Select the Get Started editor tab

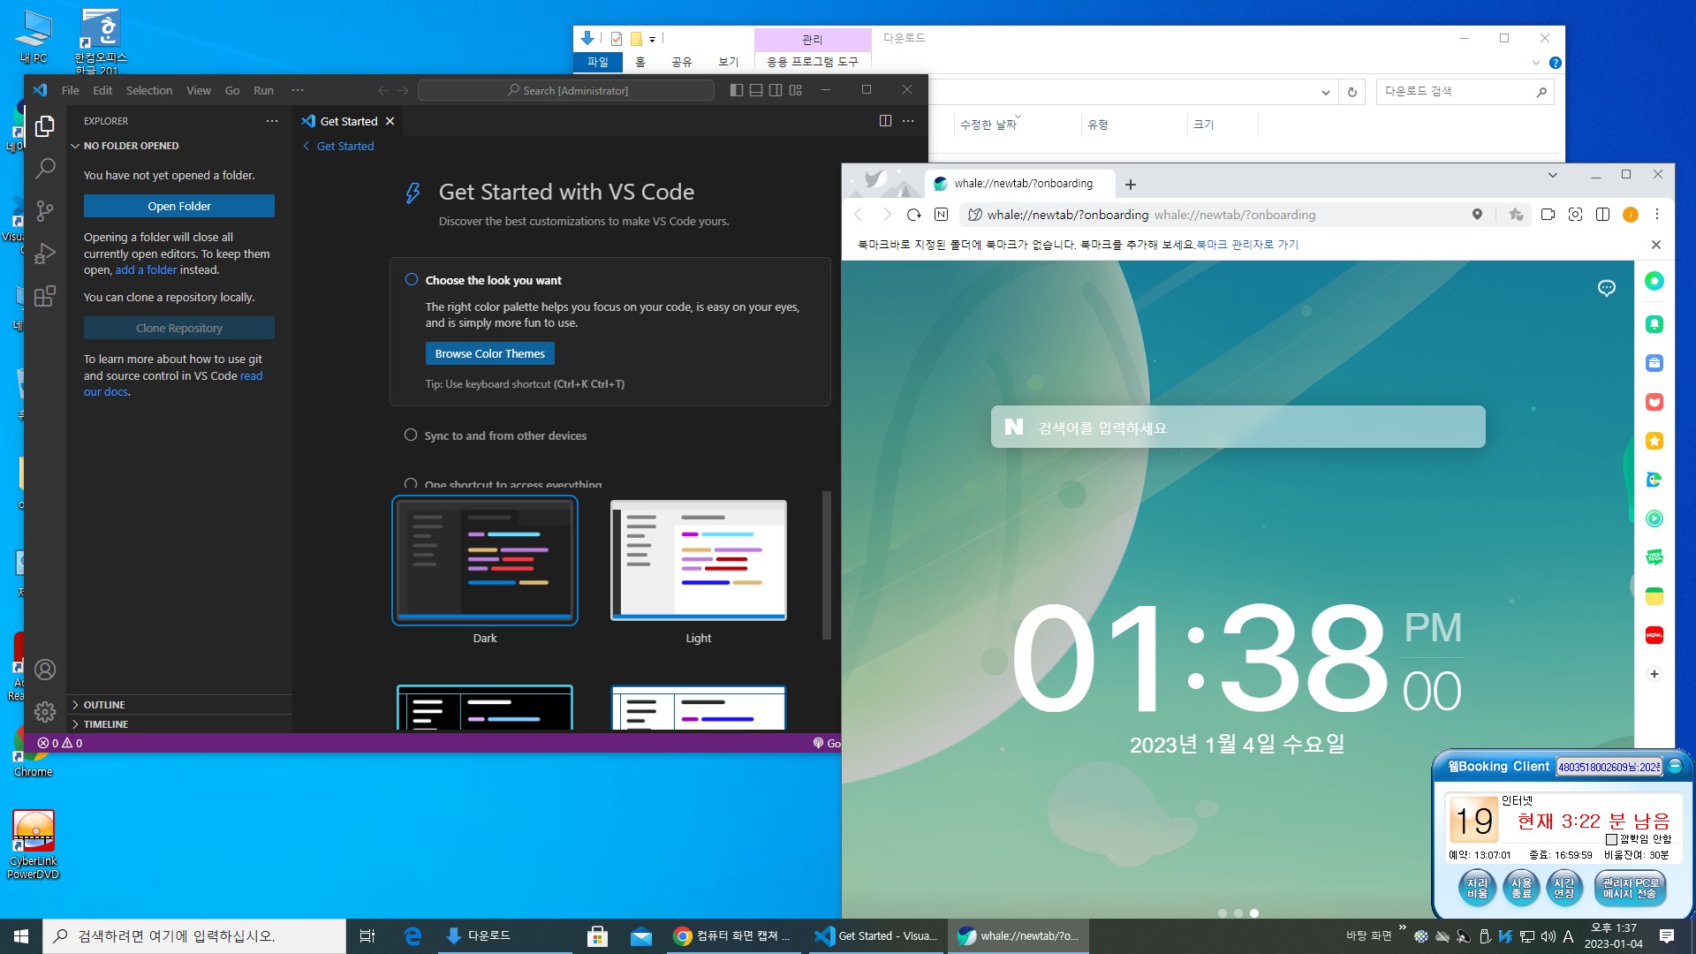point(349,121)
